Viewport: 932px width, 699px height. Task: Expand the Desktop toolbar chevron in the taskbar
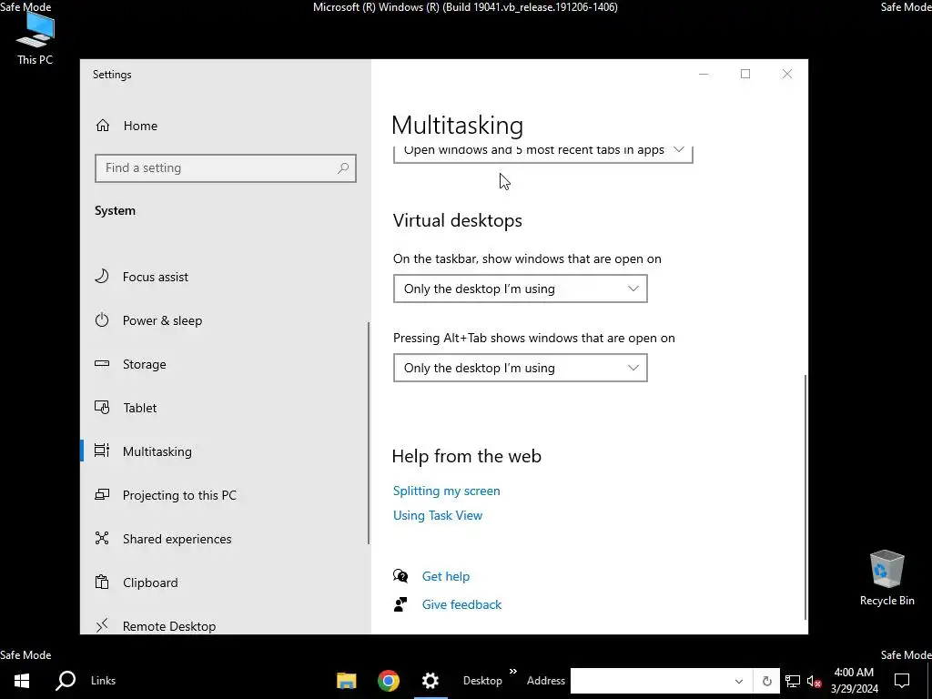point(513,672)
